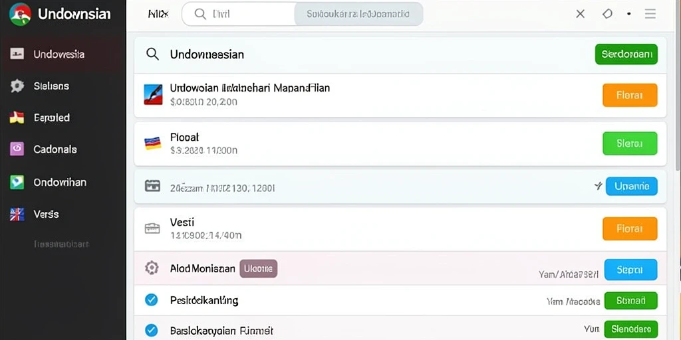Open the hamburger menu in top bar

click(x=650, y=14)
